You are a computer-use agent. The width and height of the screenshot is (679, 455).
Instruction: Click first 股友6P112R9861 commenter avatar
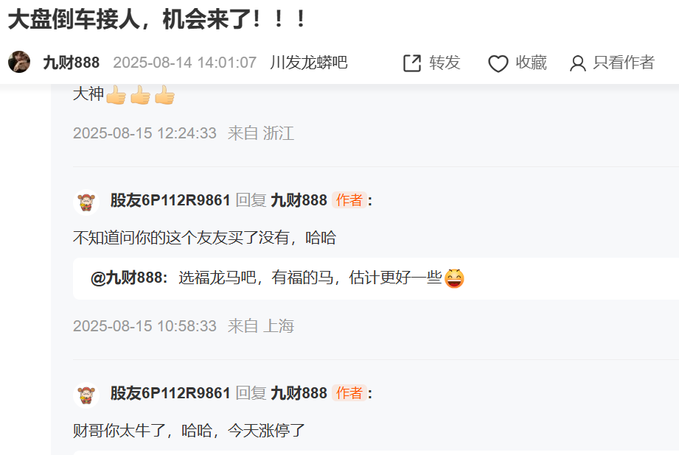tap(86, 202)
